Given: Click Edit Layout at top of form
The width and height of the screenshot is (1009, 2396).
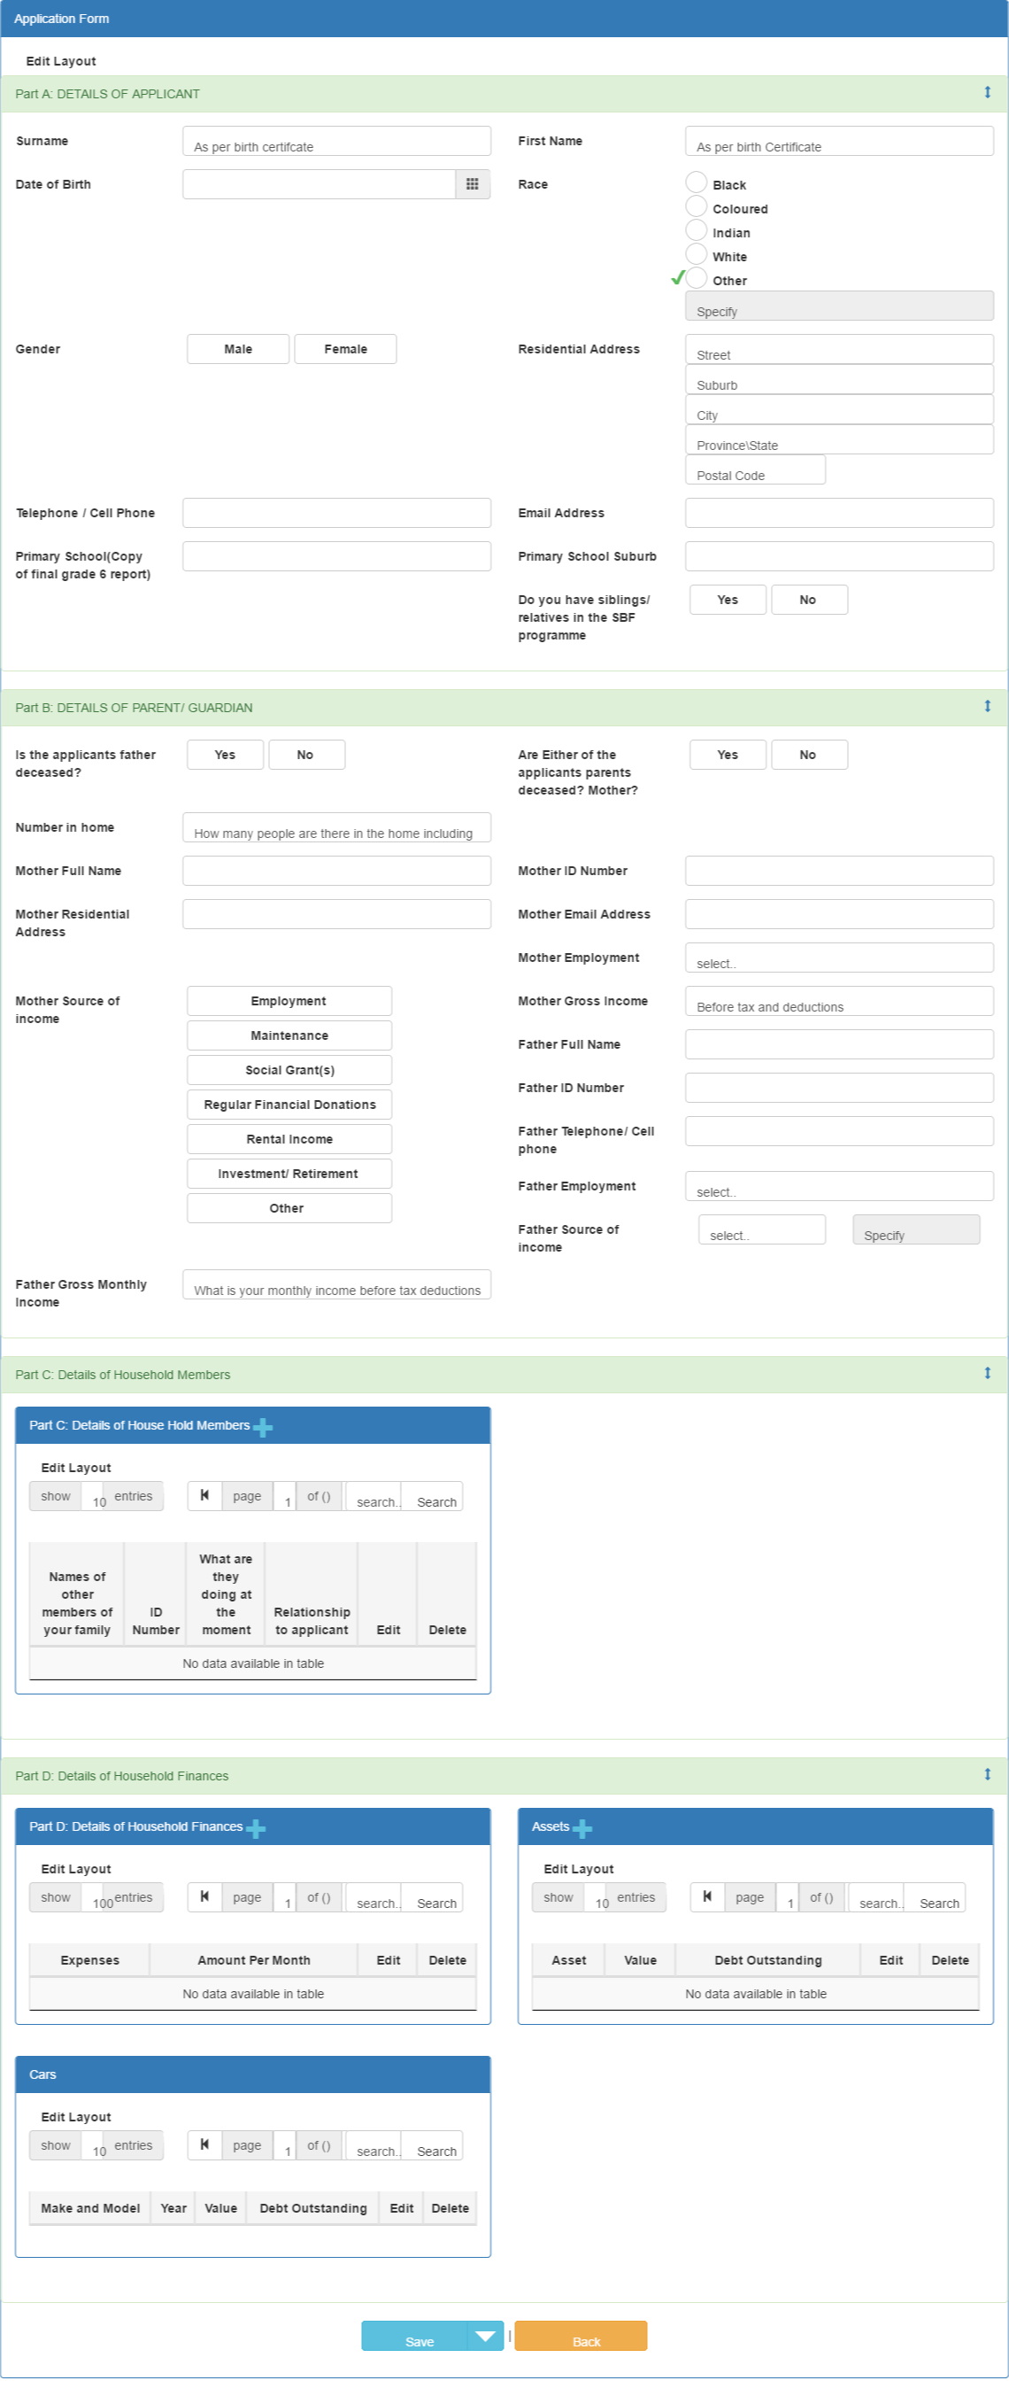Looking at the screenshot, I should point(61,61).
